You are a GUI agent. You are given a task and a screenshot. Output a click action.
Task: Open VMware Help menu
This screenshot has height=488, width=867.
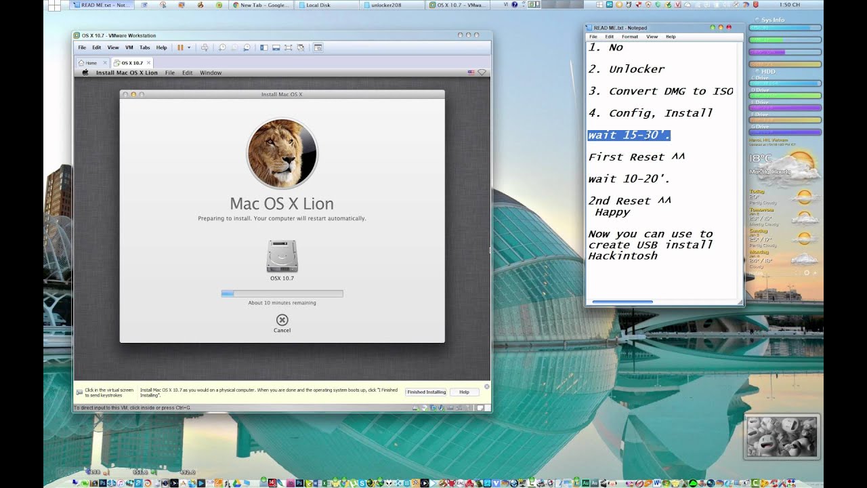point(161,47)
